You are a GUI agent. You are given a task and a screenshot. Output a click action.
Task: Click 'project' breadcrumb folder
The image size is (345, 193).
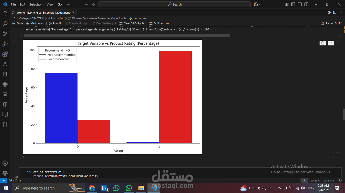pyautogui.click(x=60, y=18)
